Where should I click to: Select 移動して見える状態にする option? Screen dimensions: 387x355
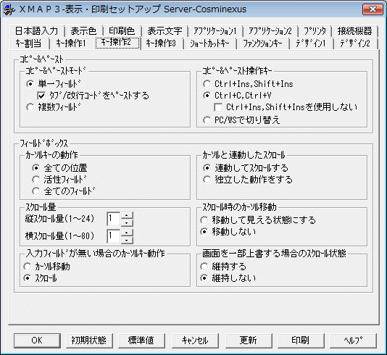pyautogui.click(x=258, y=220)
